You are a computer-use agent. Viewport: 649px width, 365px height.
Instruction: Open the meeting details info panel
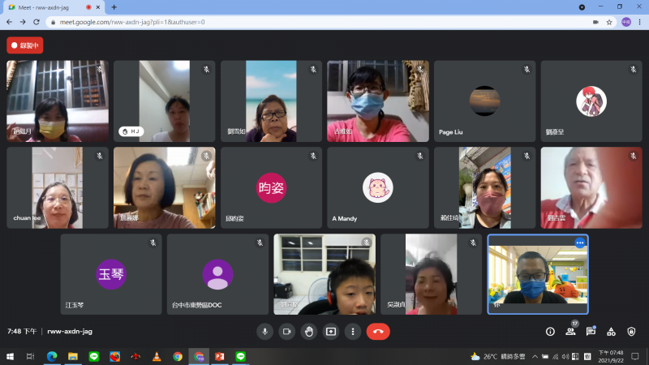coord(550,331)
